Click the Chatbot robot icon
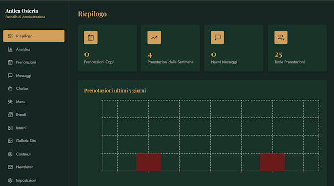The height and width of the screenshot is (186, 334). (10, 88)
